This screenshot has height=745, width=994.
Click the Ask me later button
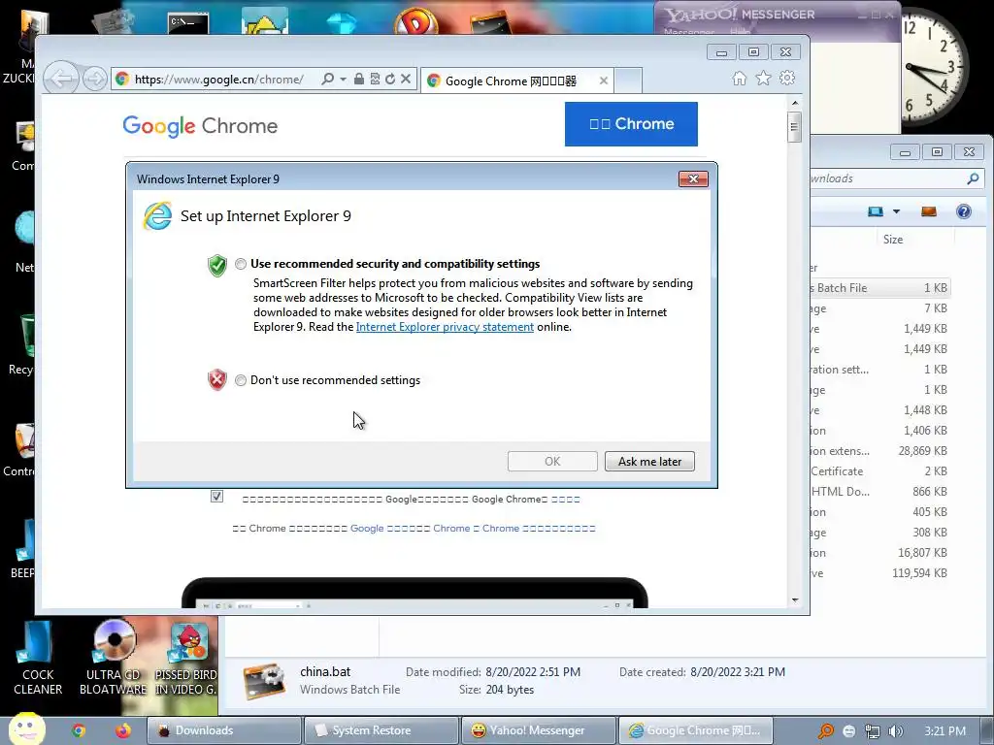tap(649, 461)
